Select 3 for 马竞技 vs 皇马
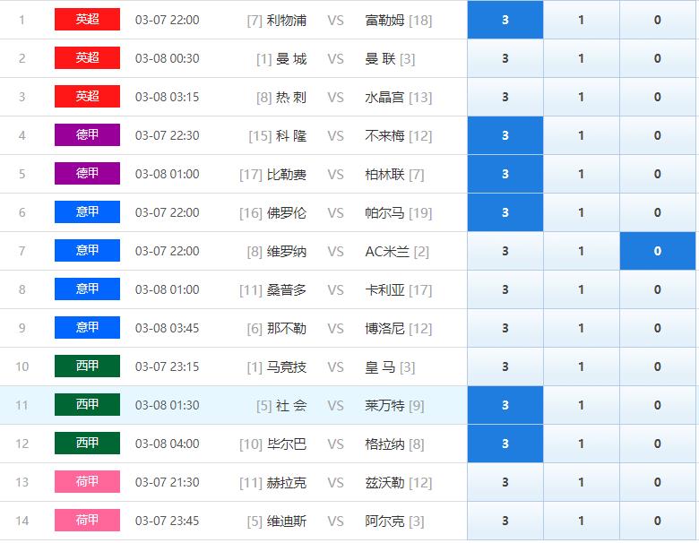 tap(505, 366)
